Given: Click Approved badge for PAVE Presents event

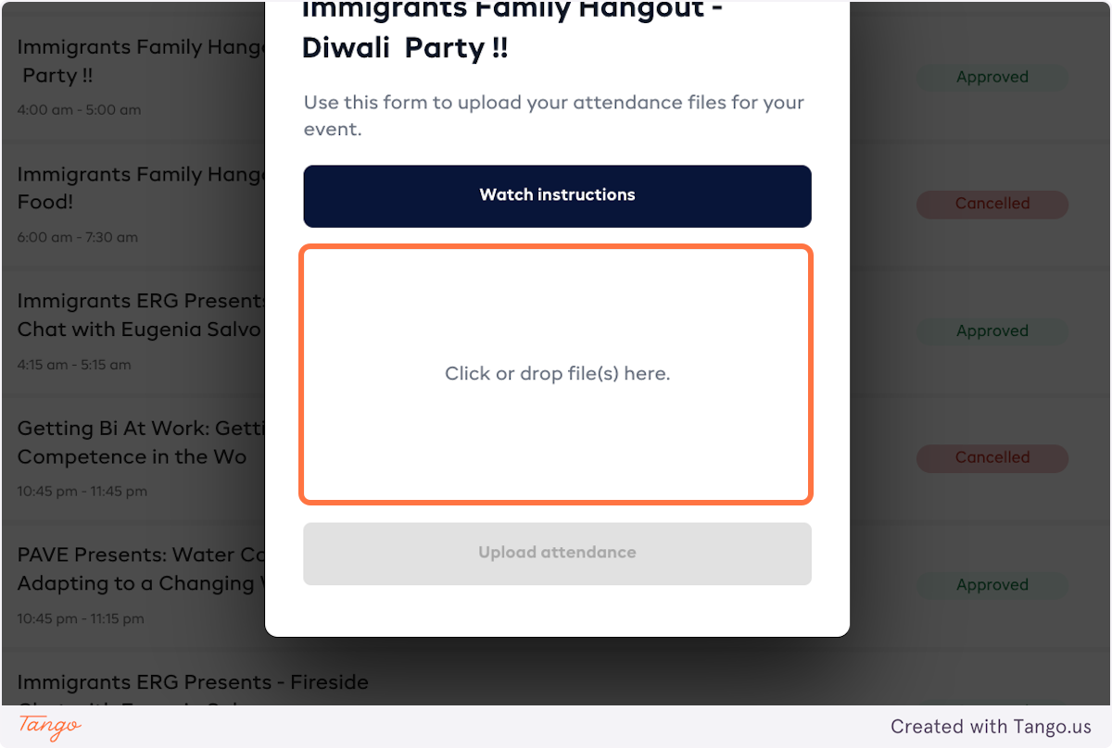Looking at the screenshot, I should tap(992, 585).
